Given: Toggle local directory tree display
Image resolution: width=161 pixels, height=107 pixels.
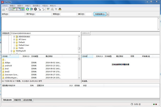Looking at the screenshot, I should pos(15,9).
